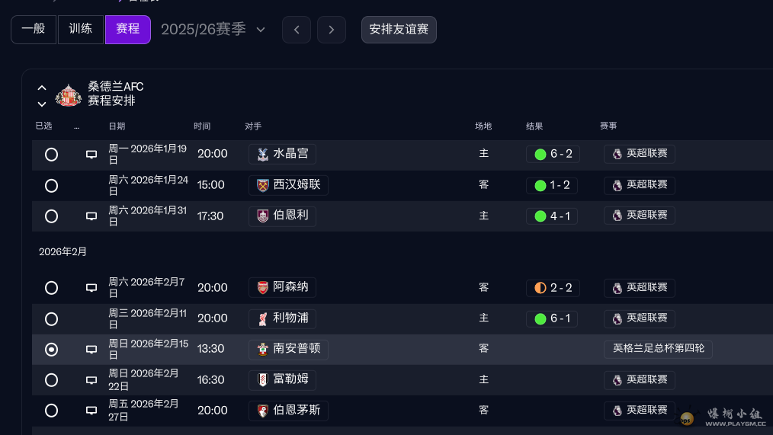Open the 英格兰足总杯第四轮 competition link
The width and height of the screenshot is (773, 435).
point(658,349)
